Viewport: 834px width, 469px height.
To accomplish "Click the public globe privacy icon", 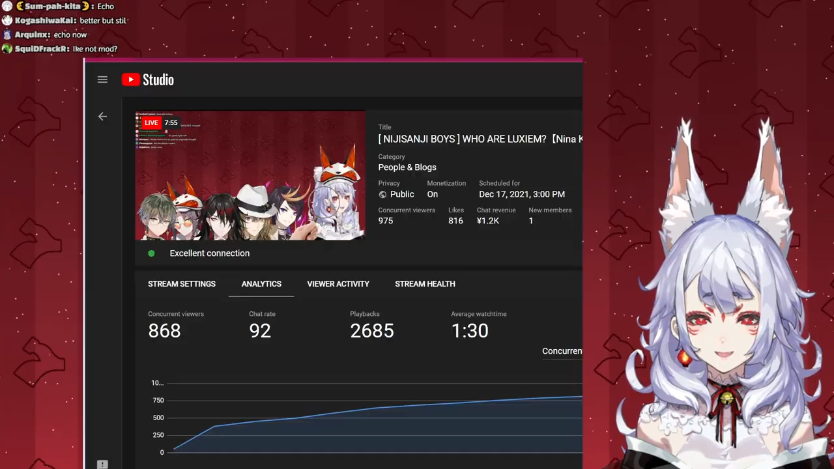I will point(382,194).
